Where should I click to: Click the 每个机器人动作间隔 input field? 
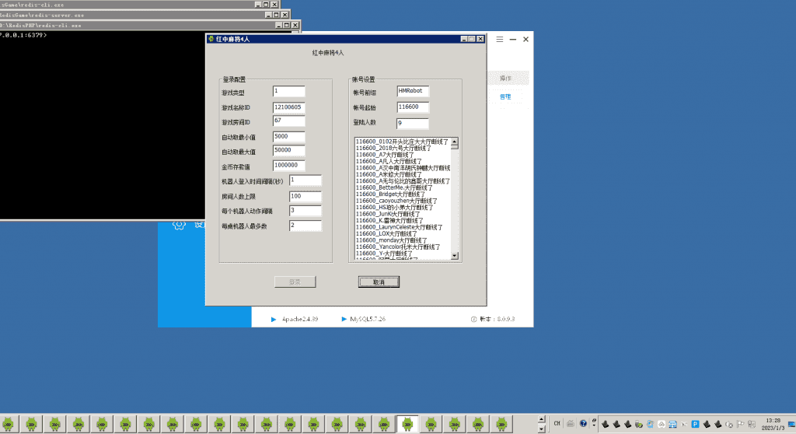click(x=305, y=211)
